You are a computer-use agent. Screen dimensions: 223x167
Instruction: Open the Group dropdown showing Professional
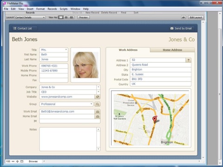[x=66, y=104]
